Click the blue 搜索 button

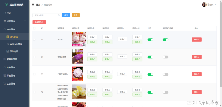pos(66,15)
